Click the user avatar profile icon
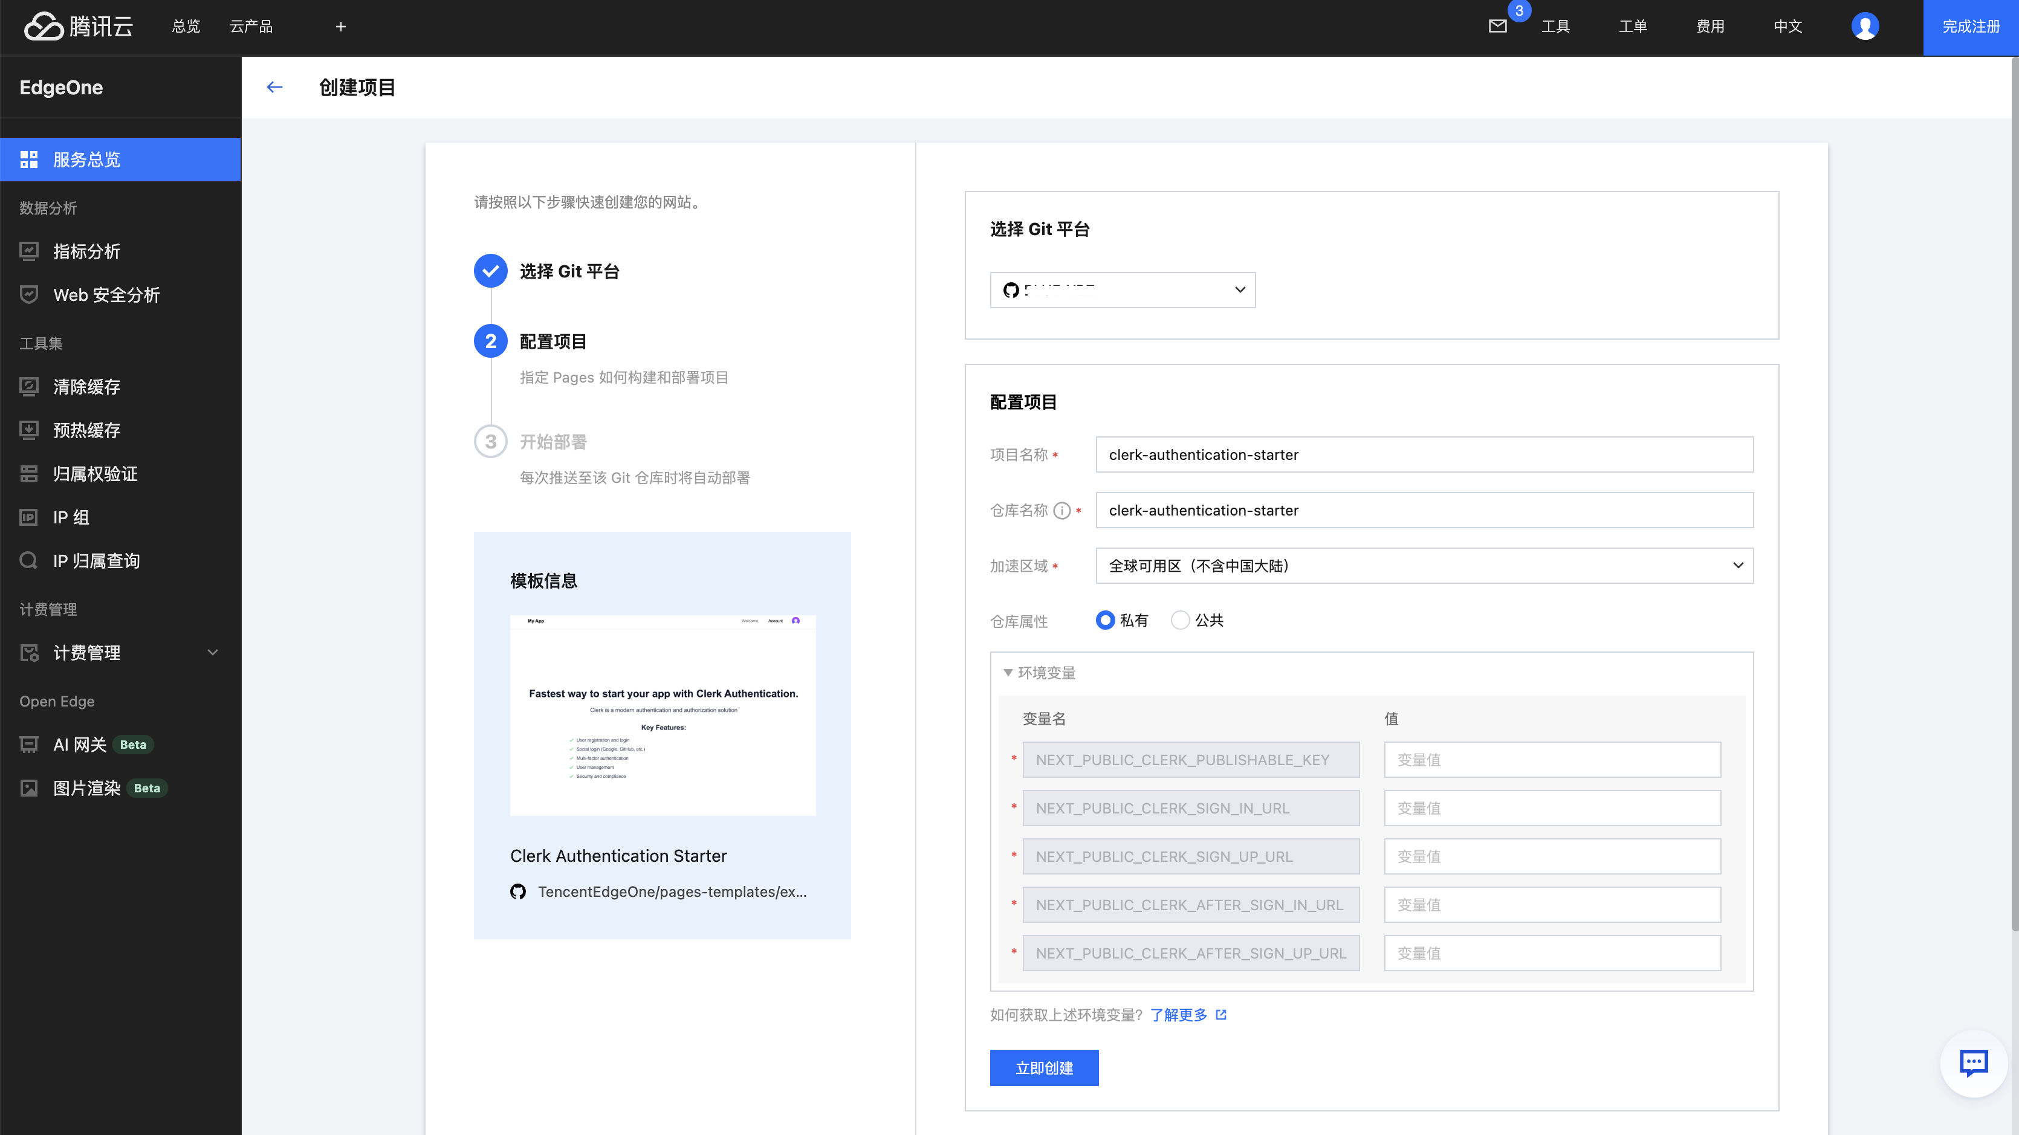Viewport: 2019px width, 1135px height. click(1865, 26)
